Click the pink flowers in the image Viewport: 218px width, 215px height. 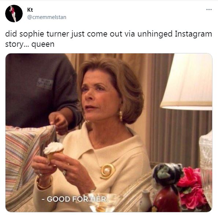[193, 189]
